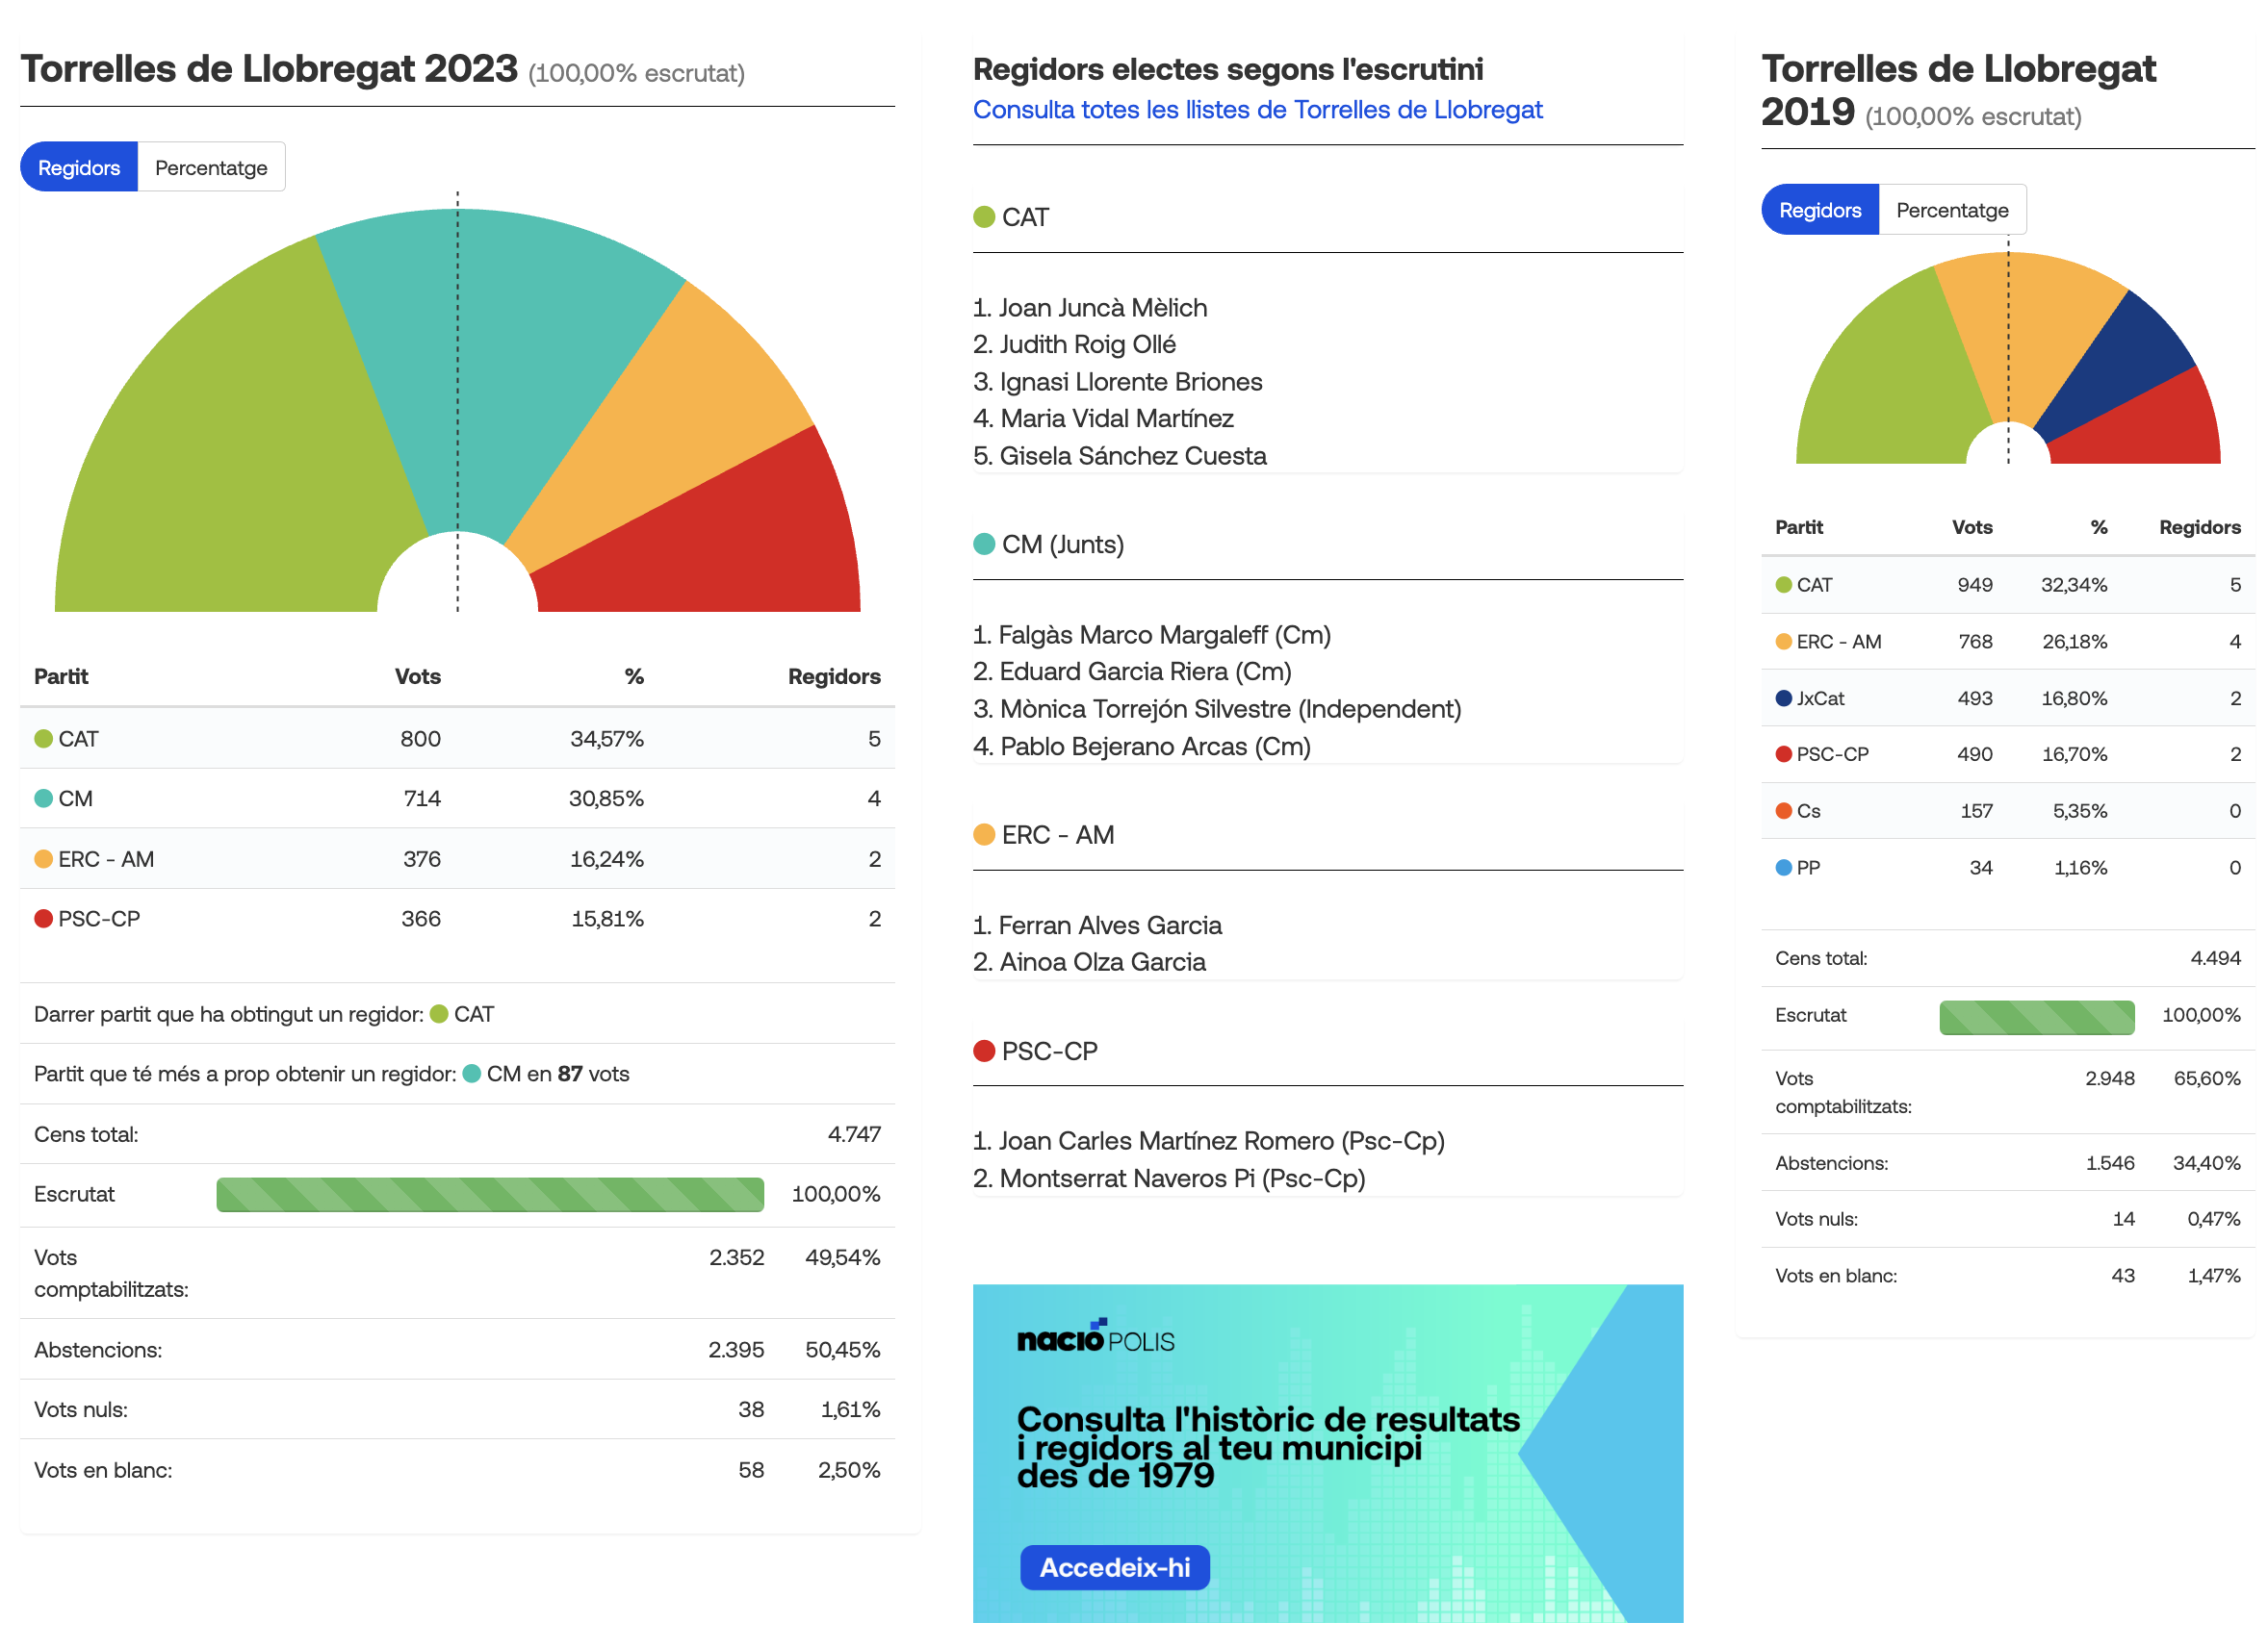Click green dot in 'Darrer partit' row
Image resolution: width=2268 pixels, height=1648 pixels.
(x=439, y=1014)
